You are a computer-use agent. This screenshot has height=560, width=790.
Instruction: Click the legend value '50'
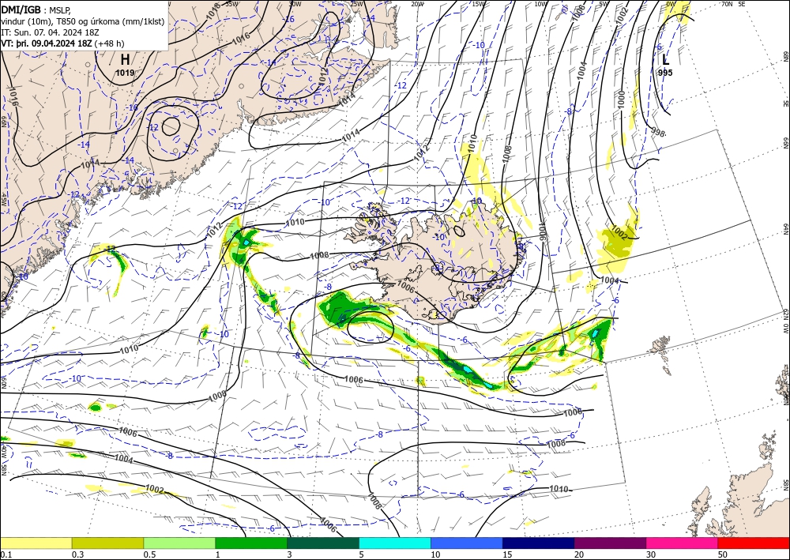tap(723, 554)
